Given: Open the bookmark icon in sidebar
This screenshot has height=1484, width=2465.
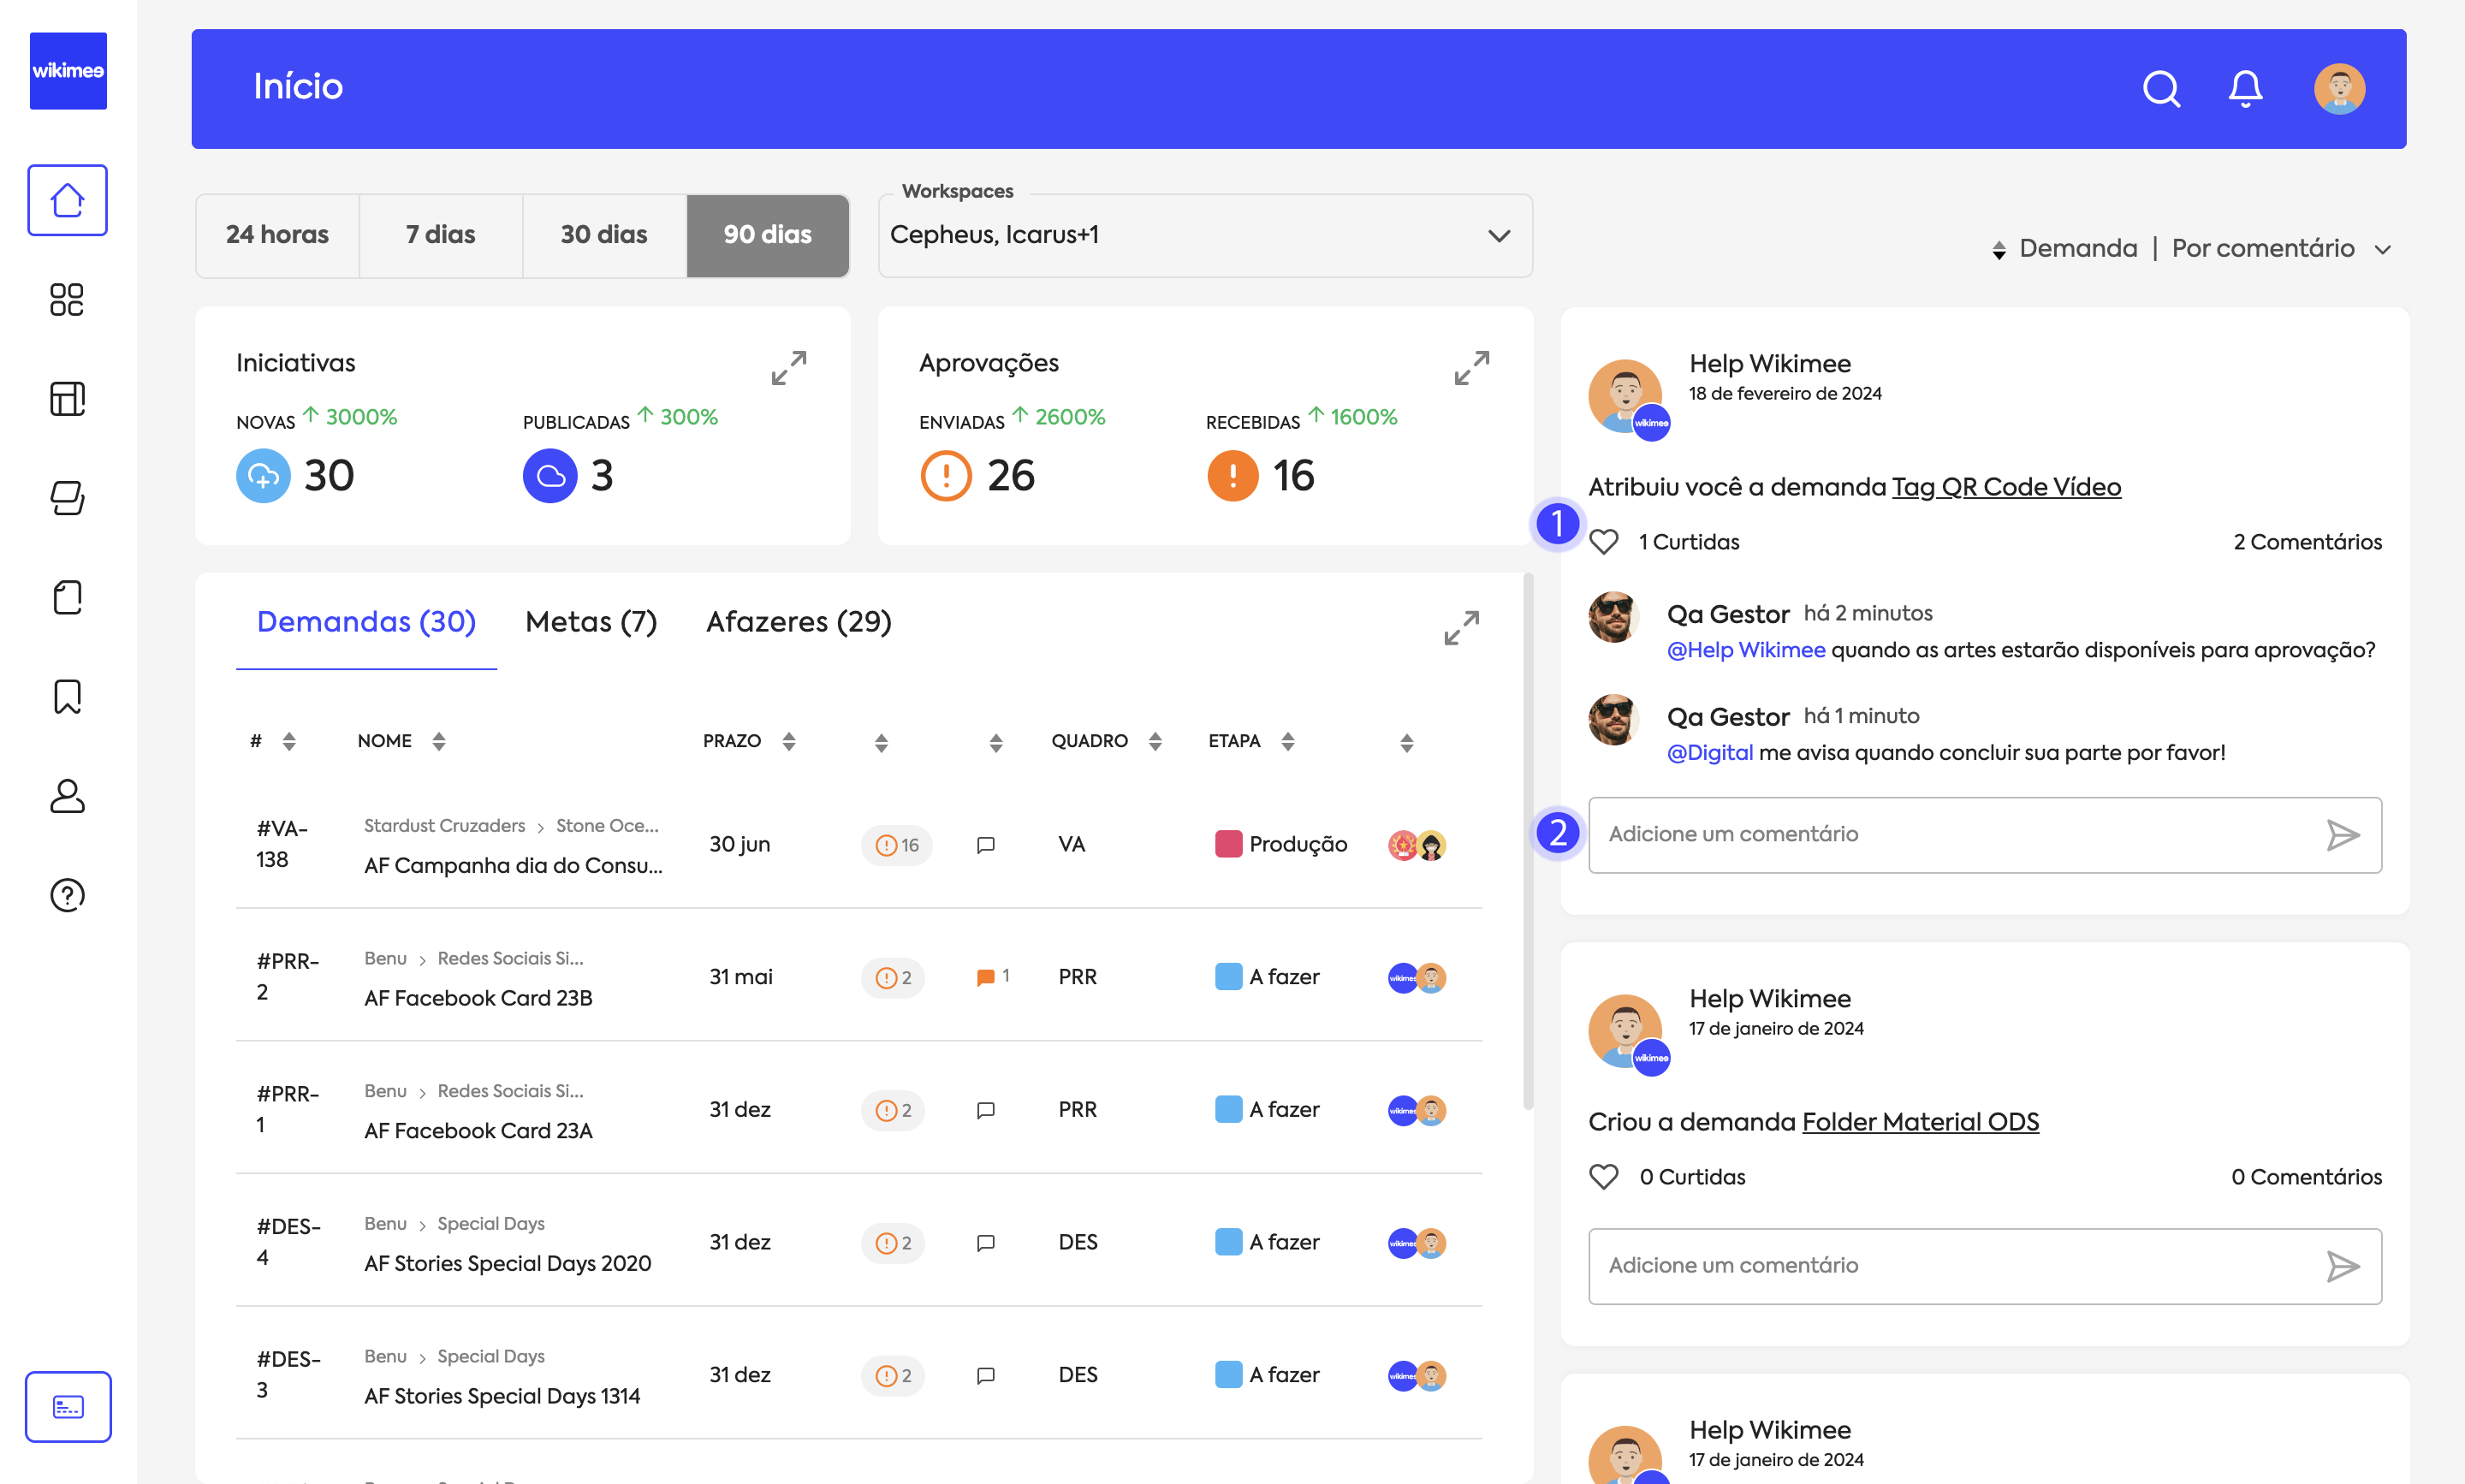Looking at the screenshot, I should pos(67,696).
